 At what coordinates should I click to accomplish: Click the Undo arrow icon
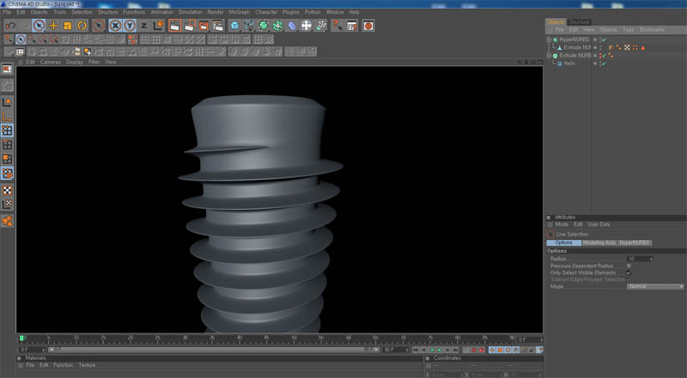(10, 26)
